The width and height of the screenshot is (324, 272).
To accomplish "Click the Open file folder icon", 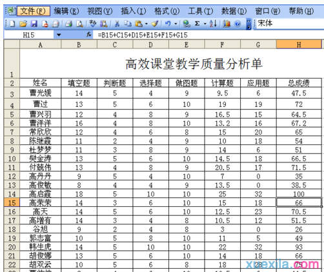I will [23, 24].
